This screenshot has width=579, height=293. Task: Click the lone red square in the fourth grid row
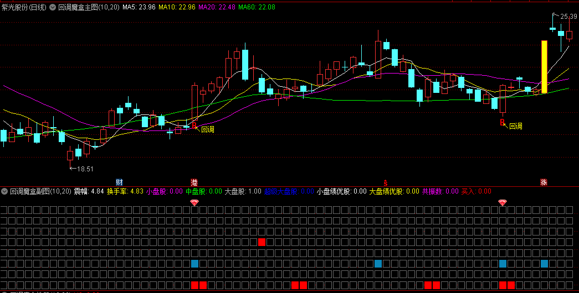point(262,242)
